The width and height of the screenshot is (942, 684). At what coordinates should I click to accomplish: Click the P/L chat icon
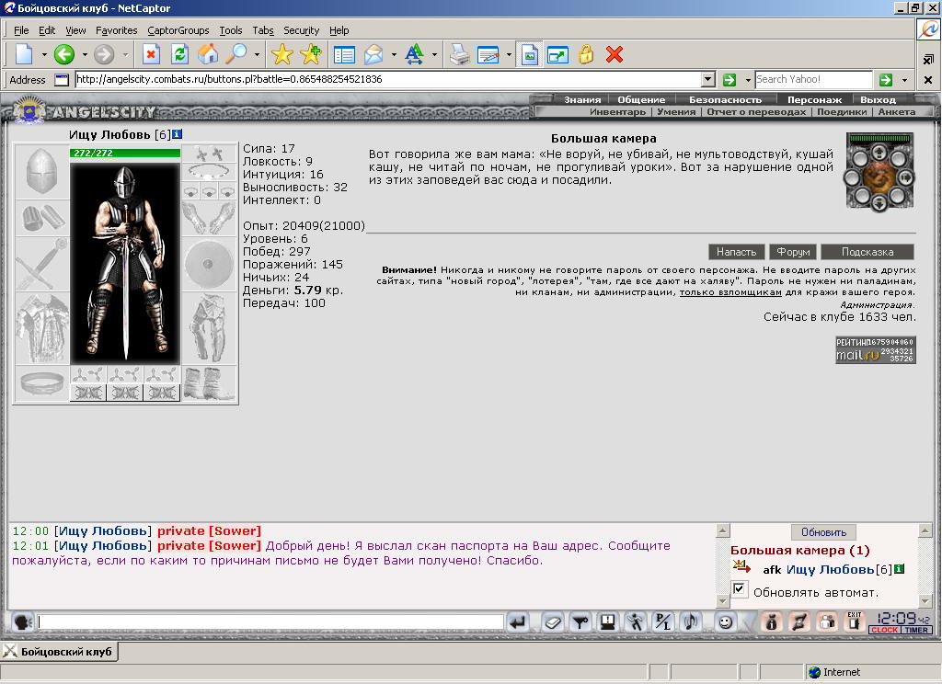(x=662, y=622)
